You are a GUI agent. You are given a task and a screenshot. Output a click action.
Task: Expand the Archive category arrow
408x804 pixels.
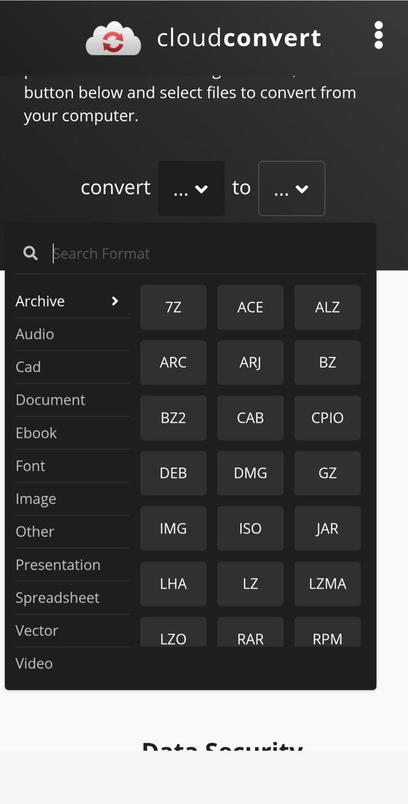[x=115, y=300]
